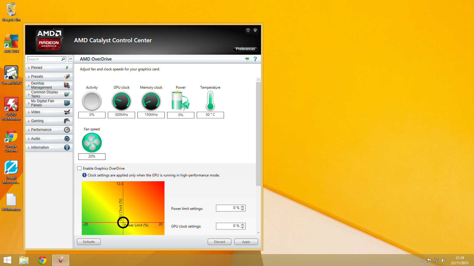Image resolution: width=474 pixels, height=266 pixels.
Task: Click the Fan speed icon showing 20%
Action: 92,142
